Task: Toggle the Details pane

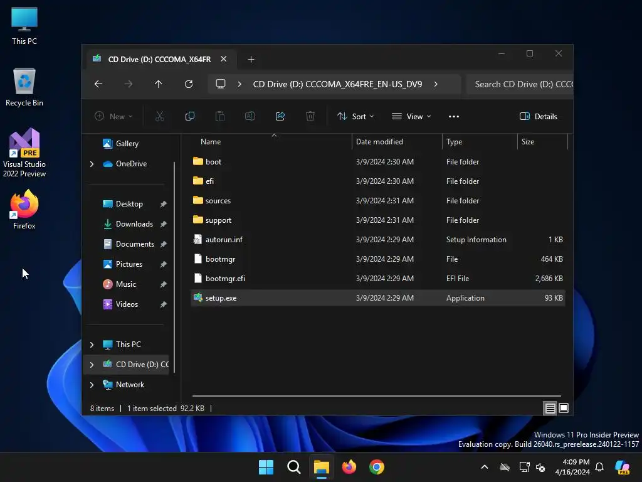Action: click(x=538, y=116)
